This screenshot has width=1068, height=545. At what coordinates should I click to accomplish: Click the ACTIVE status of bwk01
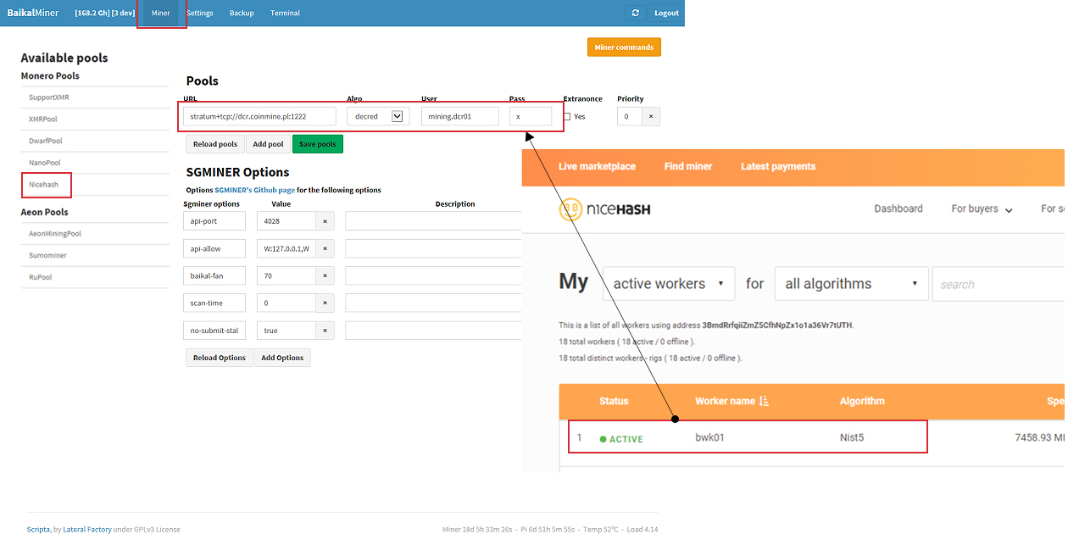click(x=621, y=439)
